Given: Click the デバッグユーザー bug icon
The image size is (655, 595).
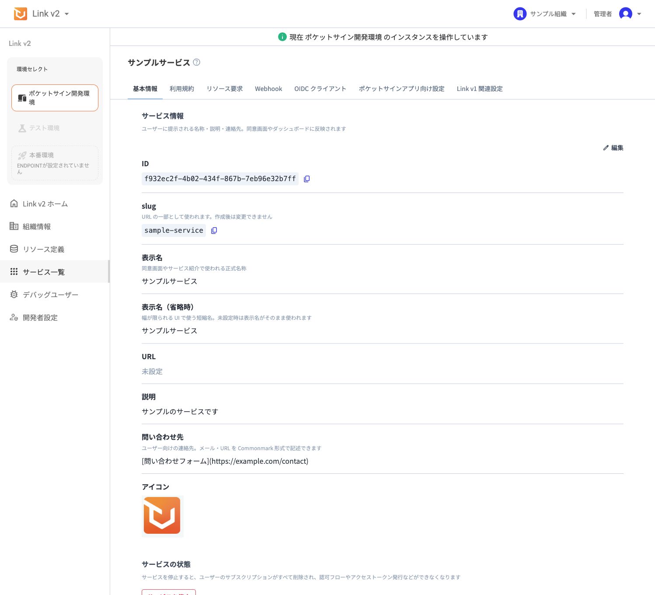Looking at the screenshot, I should point(14,294).
